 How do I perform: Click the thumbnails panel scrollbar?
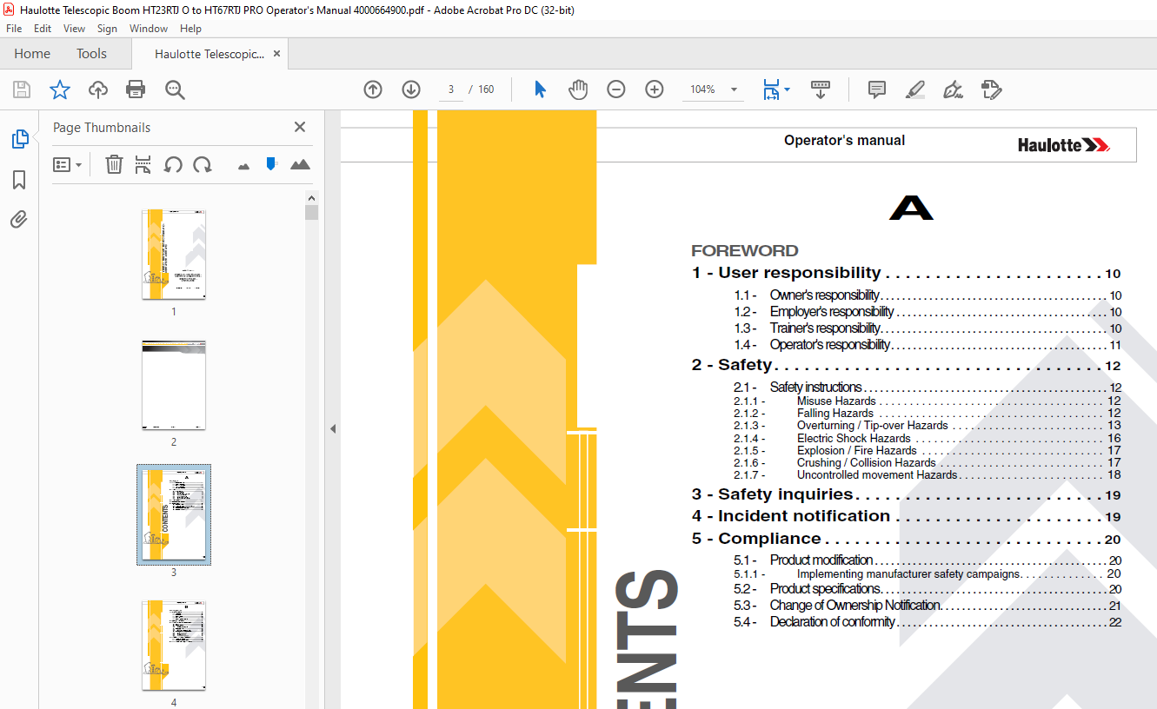point(311,212)
